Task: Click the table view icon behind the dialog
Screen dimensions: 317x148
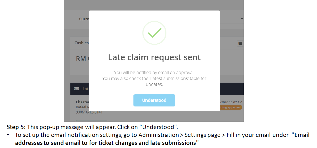Action: tap(240, 43)
